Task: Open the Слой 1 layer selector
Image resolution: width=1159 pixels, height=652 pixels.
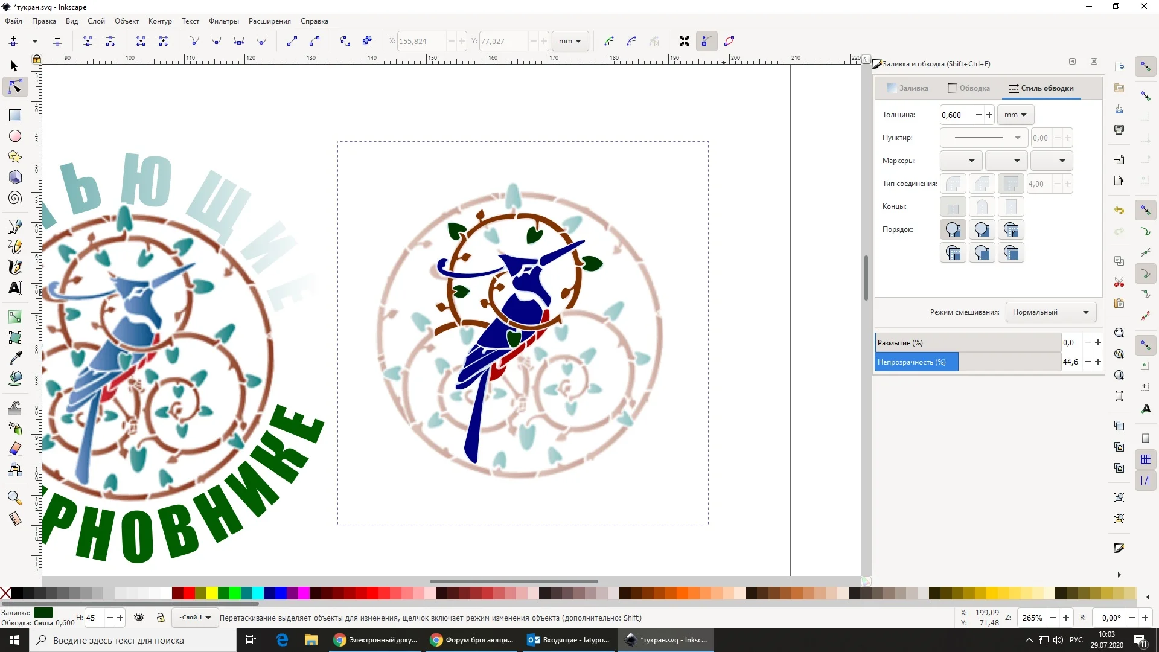Action: 195,618
